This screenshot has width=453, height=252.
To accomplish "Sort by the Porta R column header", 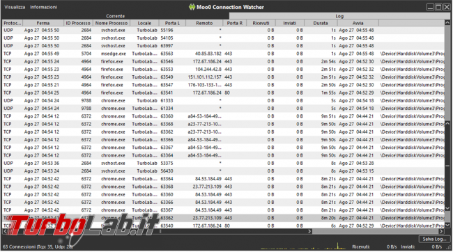I will (235, 23).
